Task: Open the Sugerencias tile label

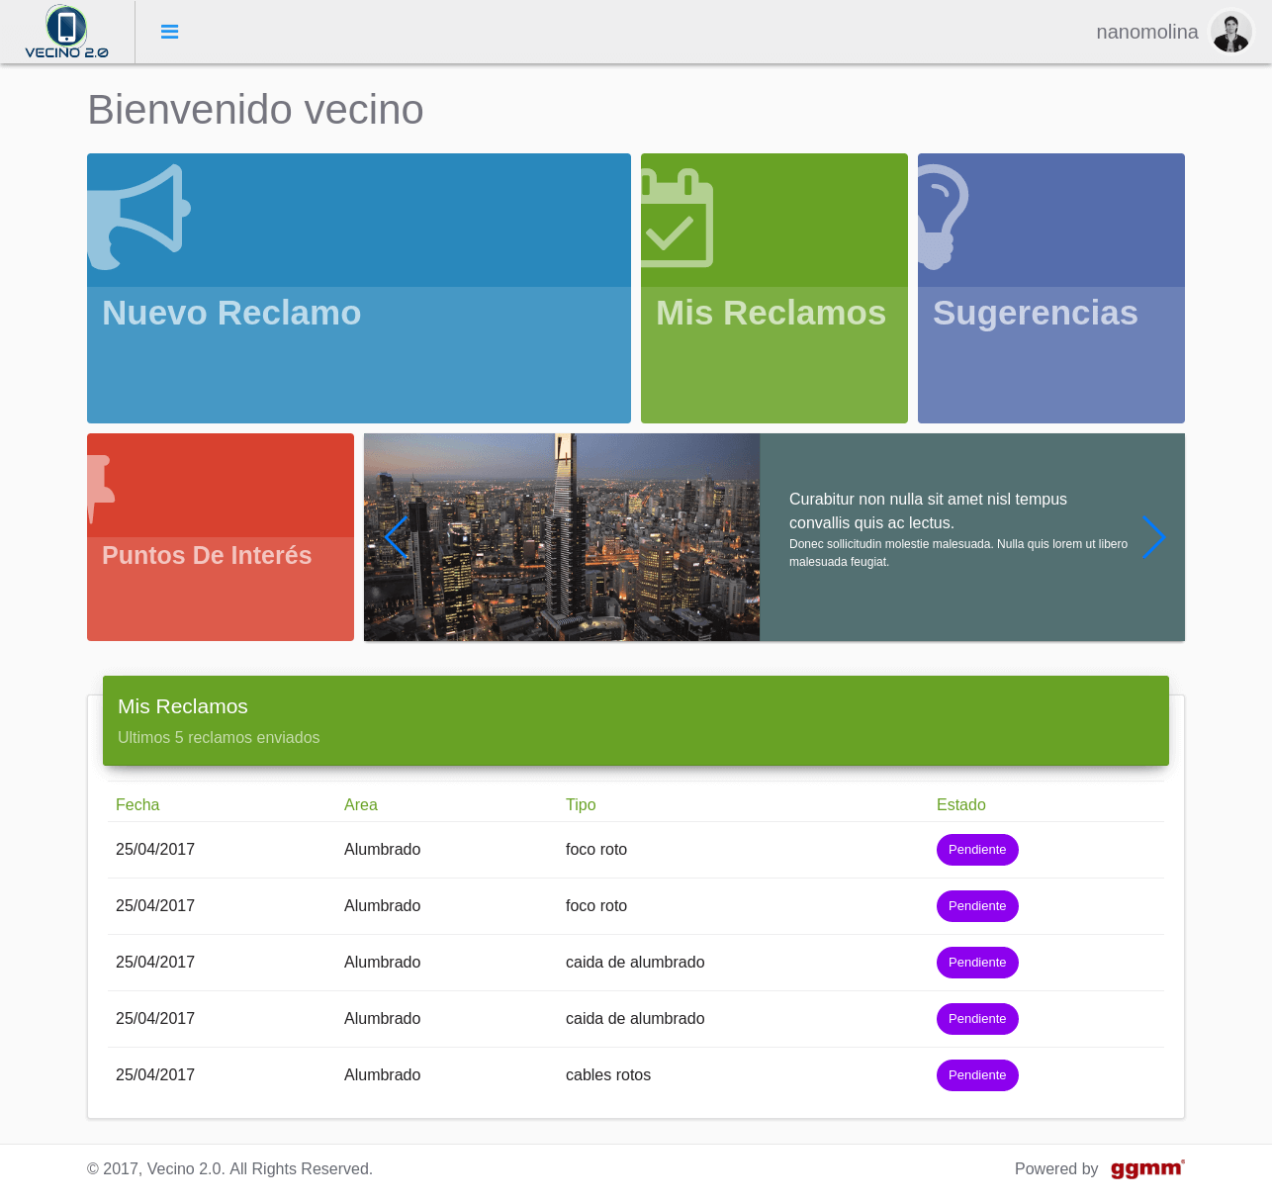Action: click(x=1035, y=313)
